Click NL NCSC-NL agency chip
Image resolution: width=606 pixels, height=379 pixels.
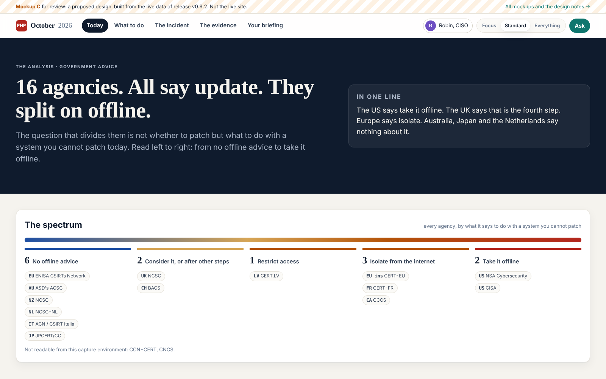(43, 312)
